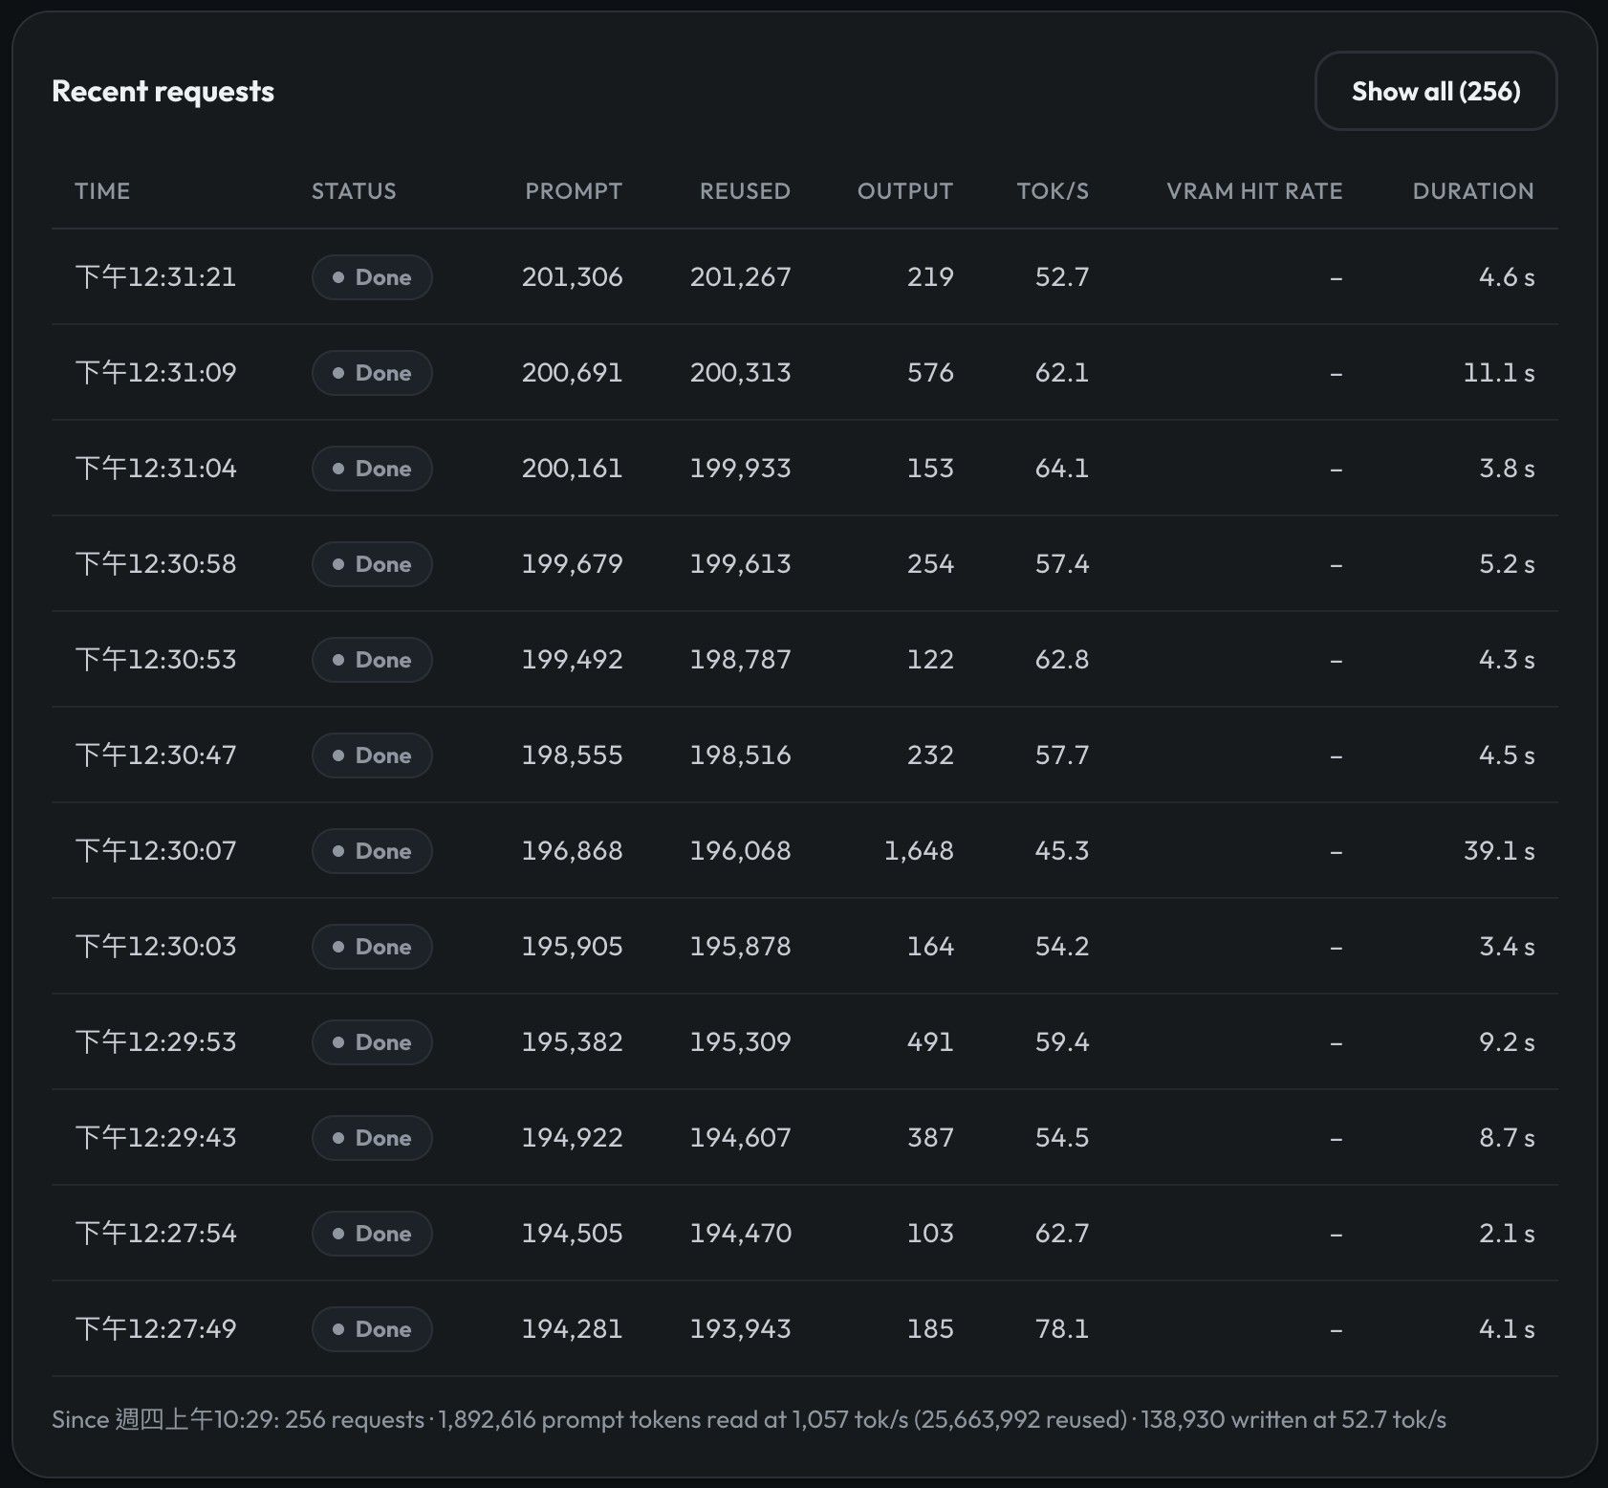The height and width of the screenshot is (1488, 1608).
Task: Click the TOK/S column header
Action: (1053, 191)
